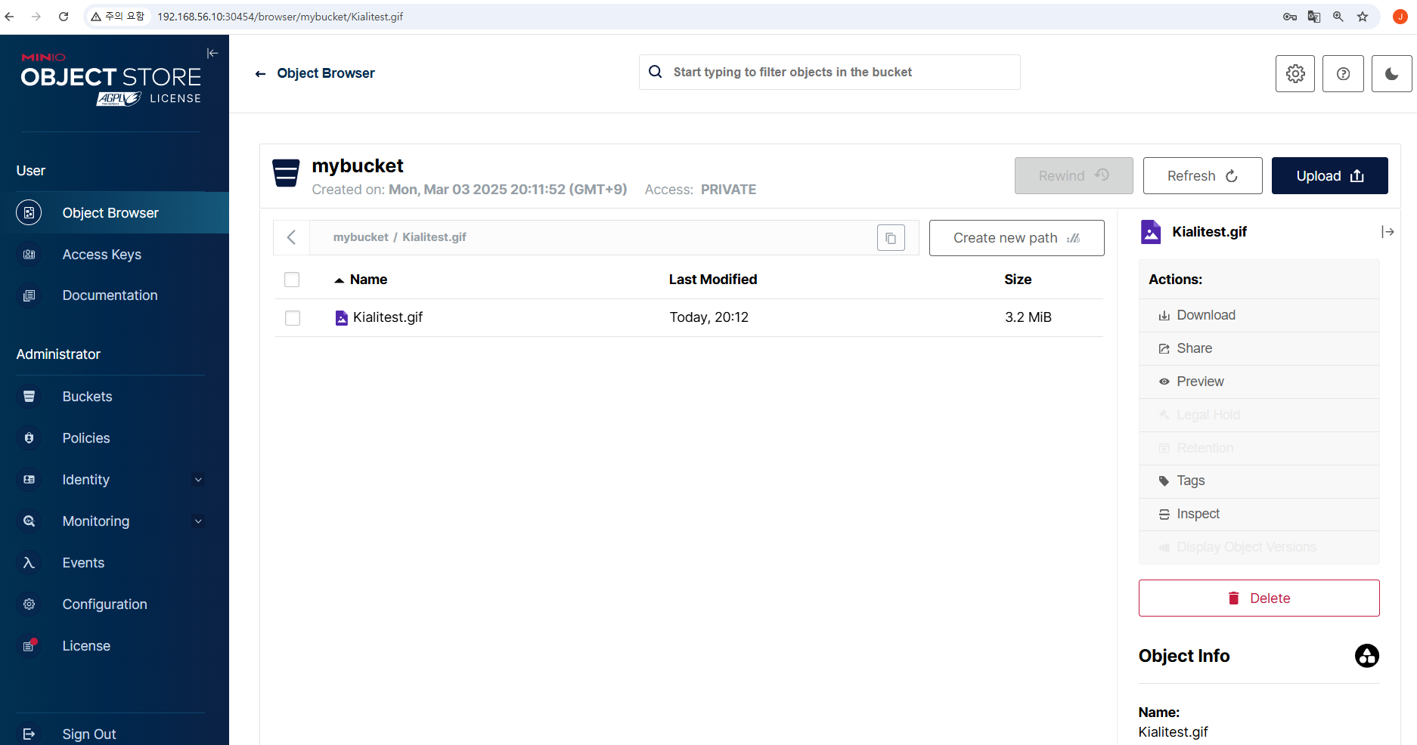Viewport: 1417px width, 745px height.
Task: Open Documentation menu item
Action: click(114, 295)
